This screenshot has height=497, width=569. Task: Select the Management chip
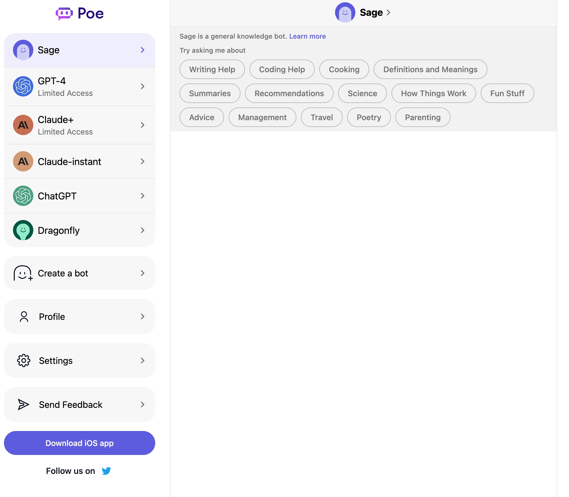point(262,117)
